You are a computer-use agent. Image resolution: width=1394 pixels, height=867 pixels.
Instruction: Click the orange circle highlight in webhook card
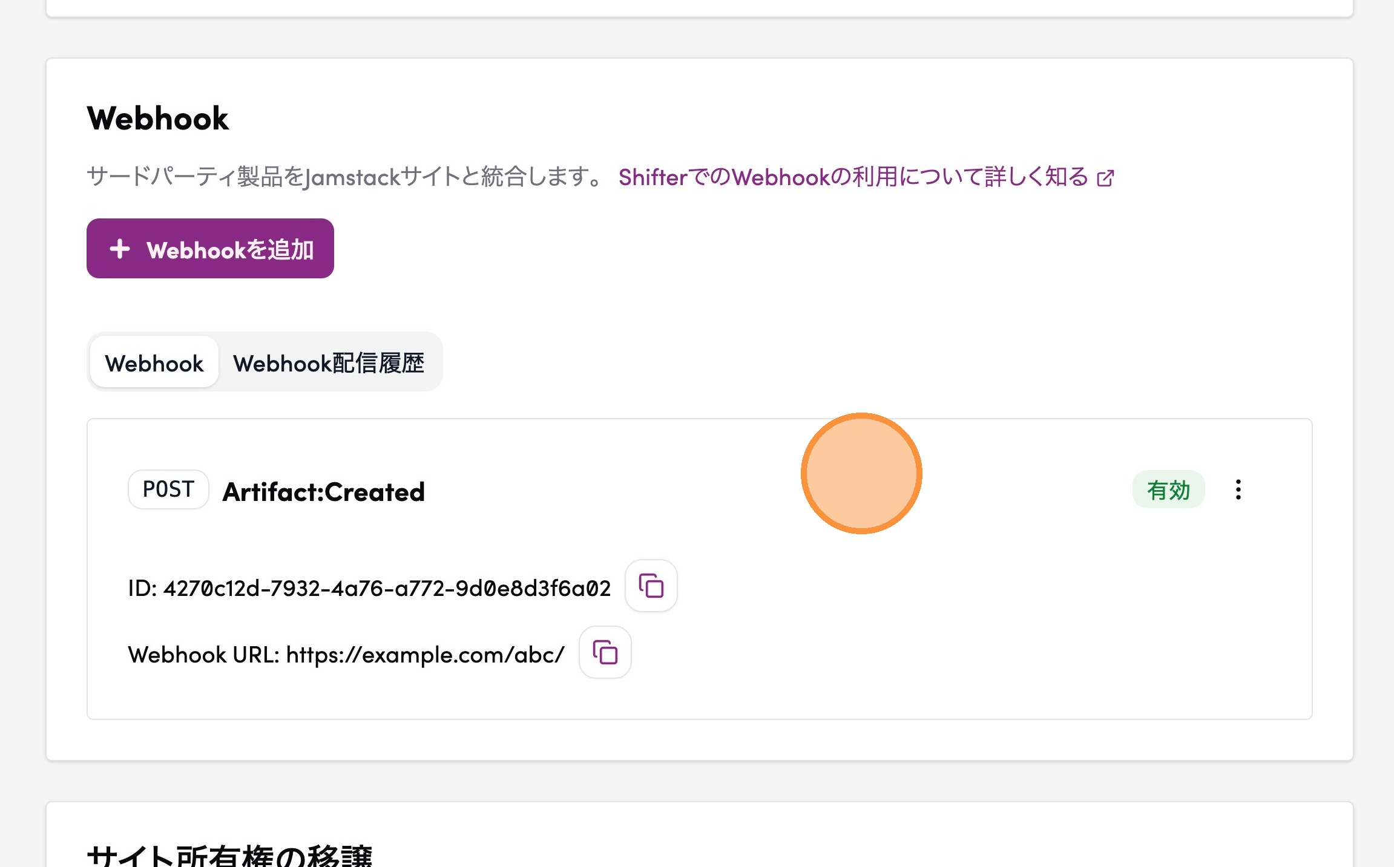pos(861,474)
